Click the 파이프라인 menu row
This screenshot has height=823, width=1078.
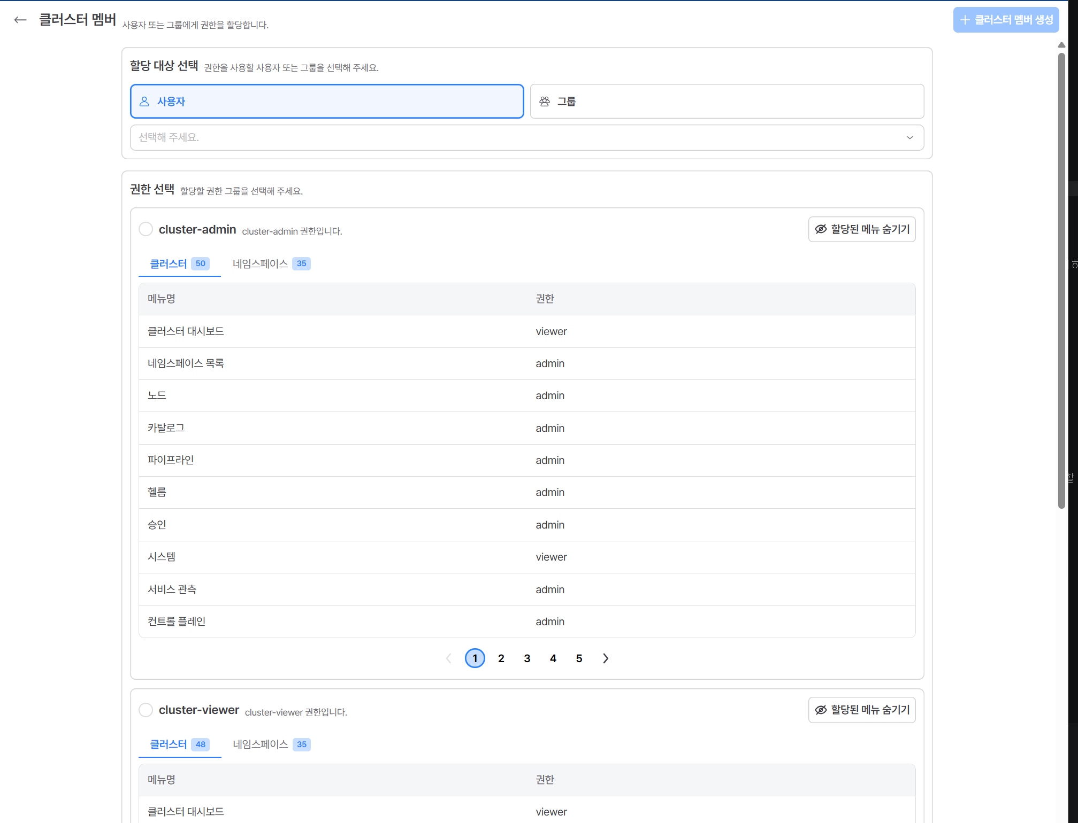pyautogui.click(x=527, y=460)
